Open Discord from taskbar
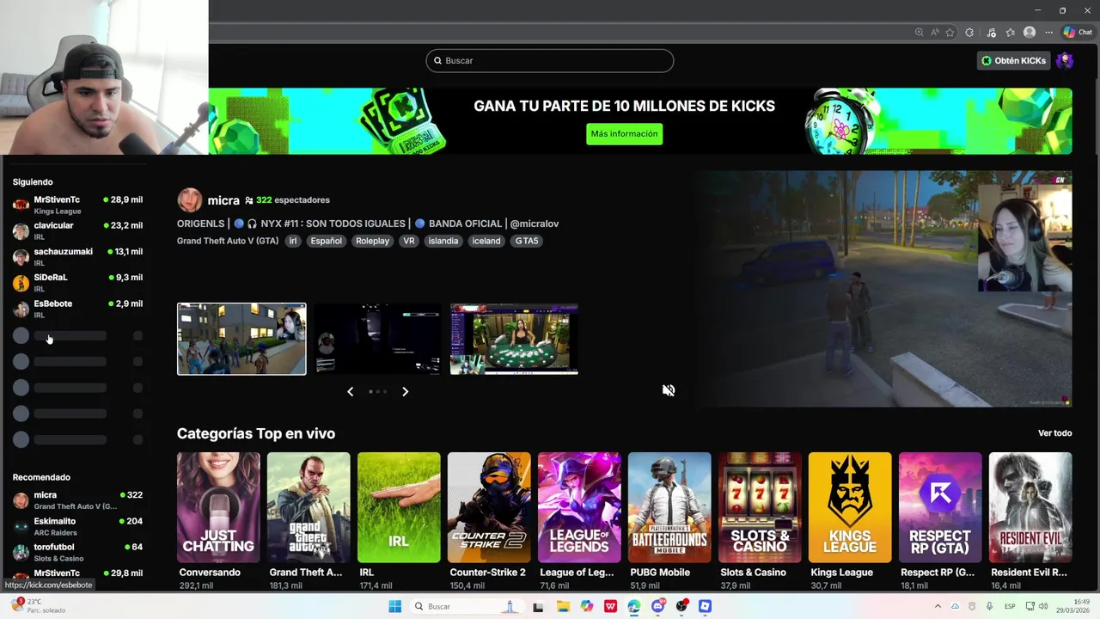This screenshot has height=619, width=1100. [658, 606]
